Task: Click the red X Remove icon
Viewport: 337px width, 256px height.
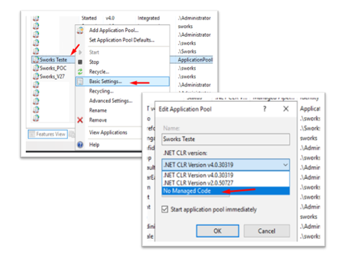Action: (80, 120)
